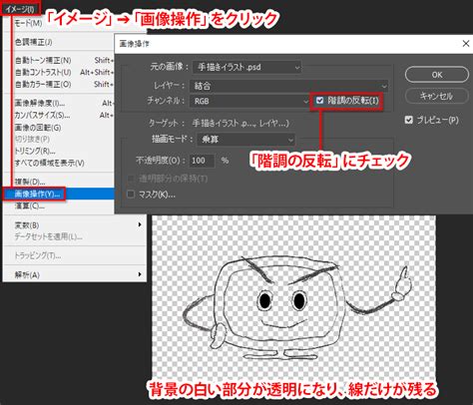Expand the 解析 submenu arrow
This screenshot has width=473, height=405.
140,274
